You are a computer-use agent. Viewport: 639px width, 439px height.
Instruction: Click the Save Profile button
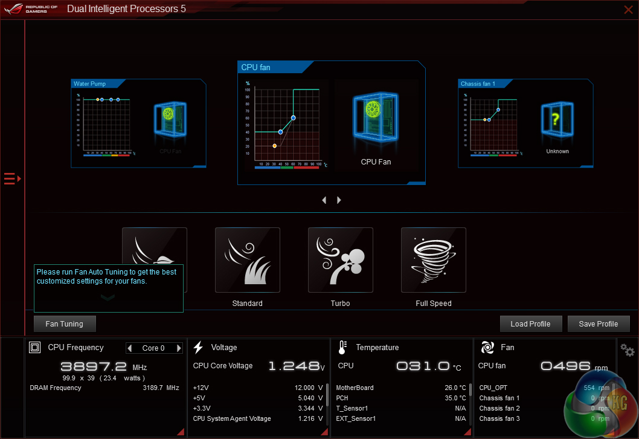coord(599,324)
